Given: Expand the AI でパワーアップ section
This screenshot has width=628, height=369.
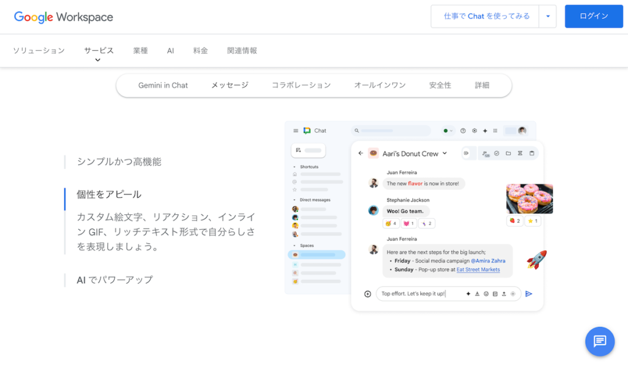Looking at the screenshot, I should [115, 280].
